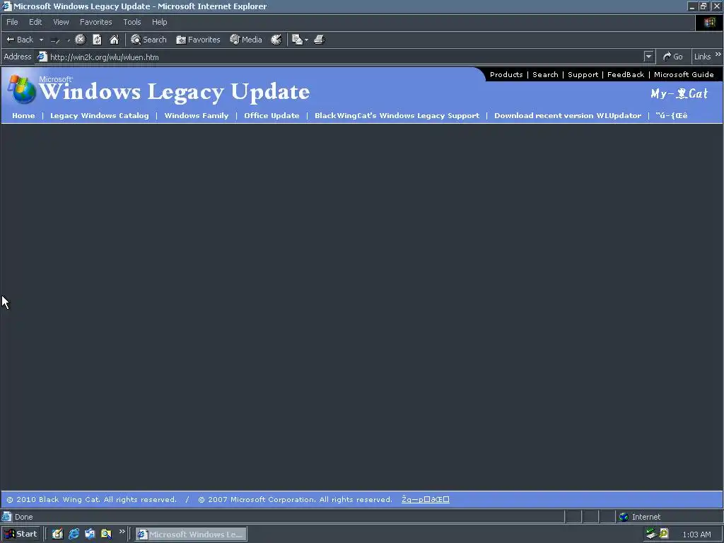
Task: Click the Forward arrow button
Action: (x=55, y=40)
